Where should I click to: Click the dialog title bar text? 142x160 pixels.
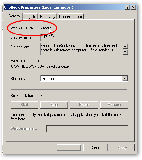(x=39, y=7)
